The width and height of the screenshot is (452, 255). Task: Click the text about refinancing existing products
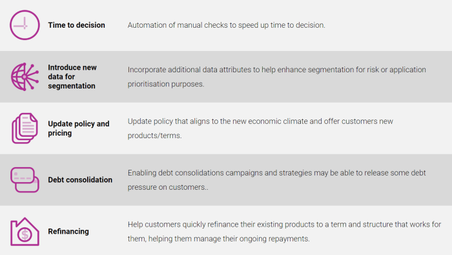coord(284,231)
